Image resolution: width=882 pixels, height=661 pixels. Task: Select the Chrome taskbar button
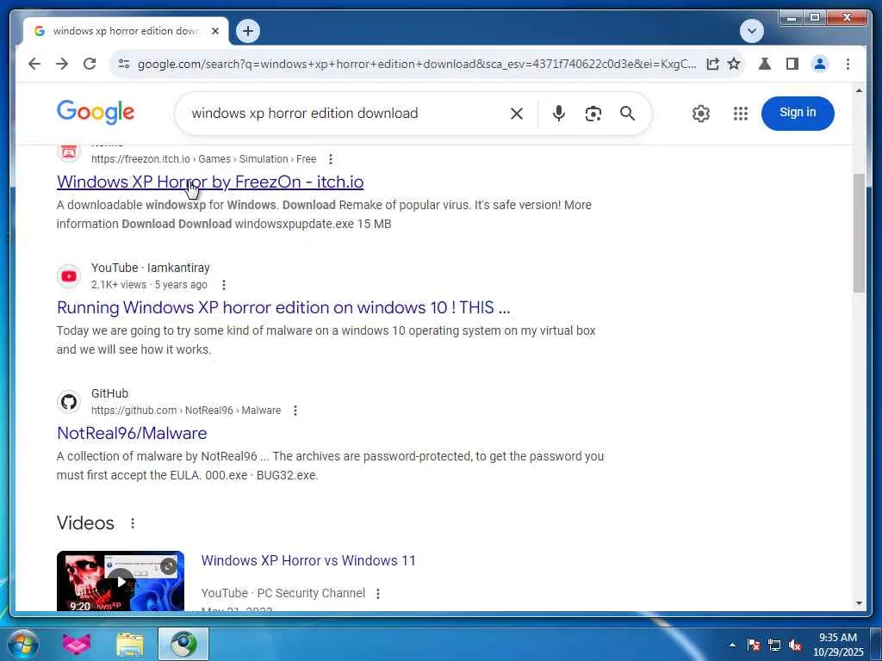point(183,644)
